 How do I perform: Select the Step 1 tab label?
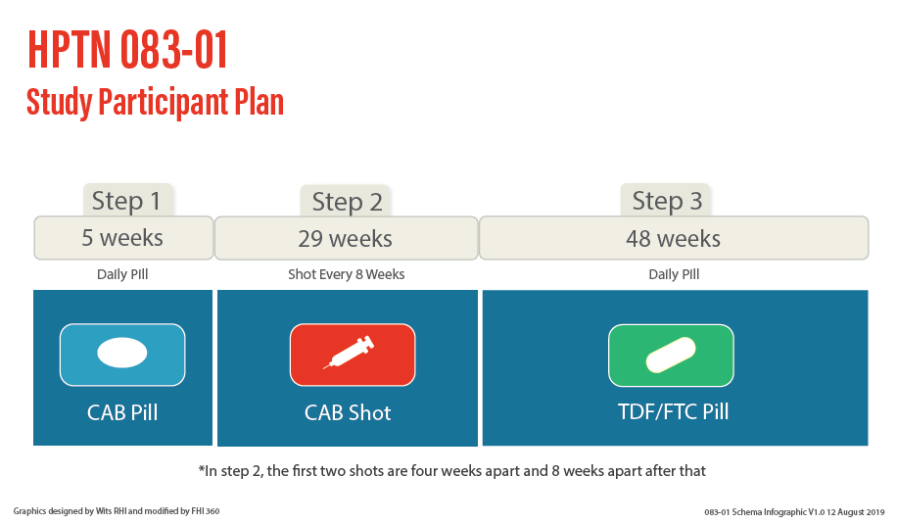coord(125,202)
